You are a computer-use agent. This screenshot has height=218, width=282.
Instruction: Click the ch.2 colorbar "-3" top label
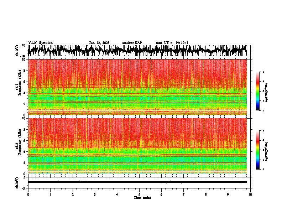point(262,131)
